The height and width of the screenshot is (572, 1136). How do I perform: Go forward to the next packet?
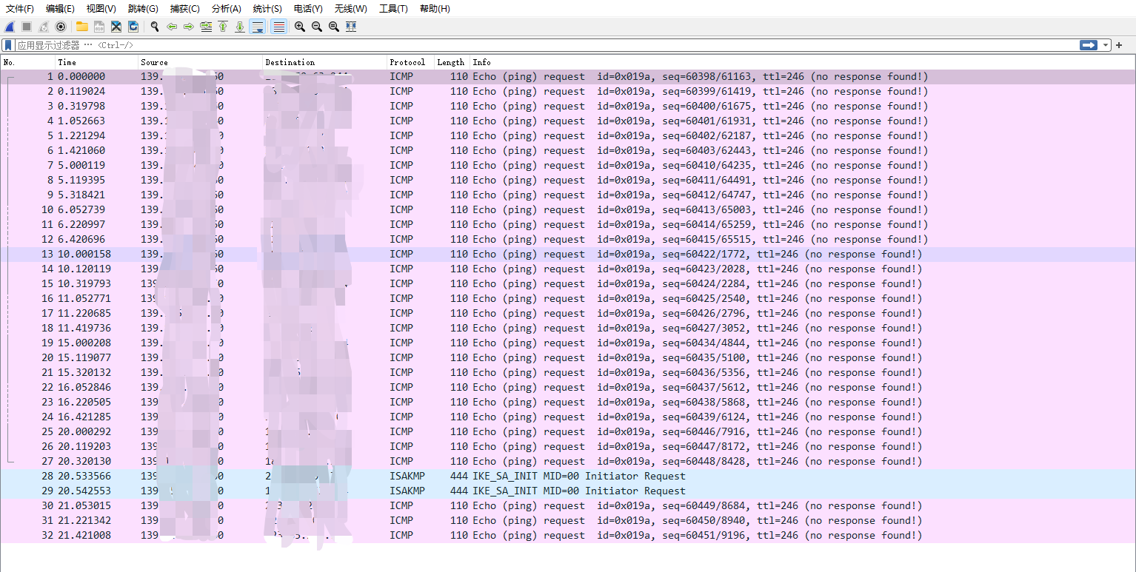(189, 27)
